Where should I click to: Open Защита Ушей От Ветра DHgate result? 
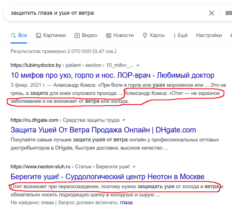[103, 130]
